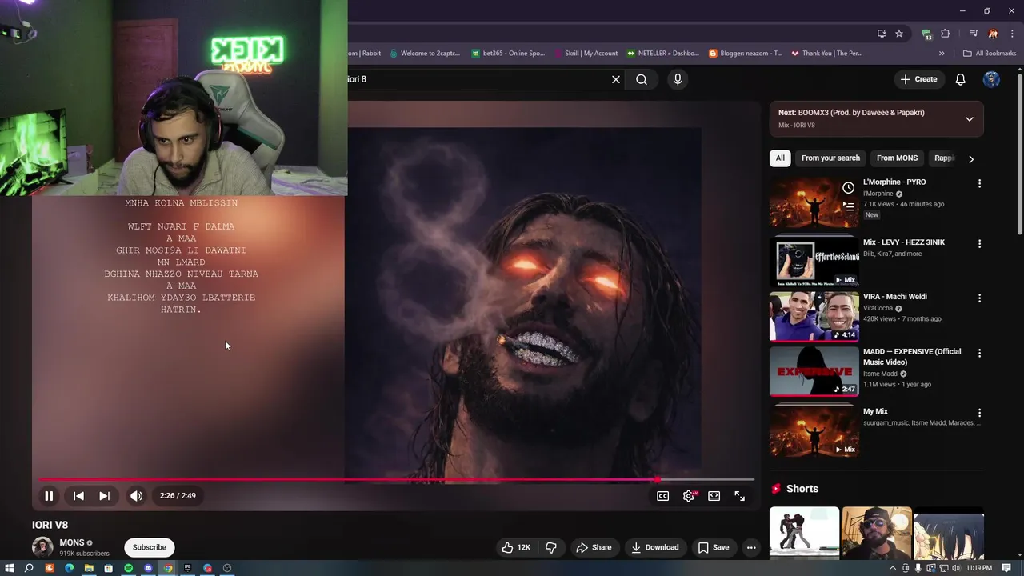
Task: Switch to theater mode
Action: pyautogui.click(x=714, y=496)
